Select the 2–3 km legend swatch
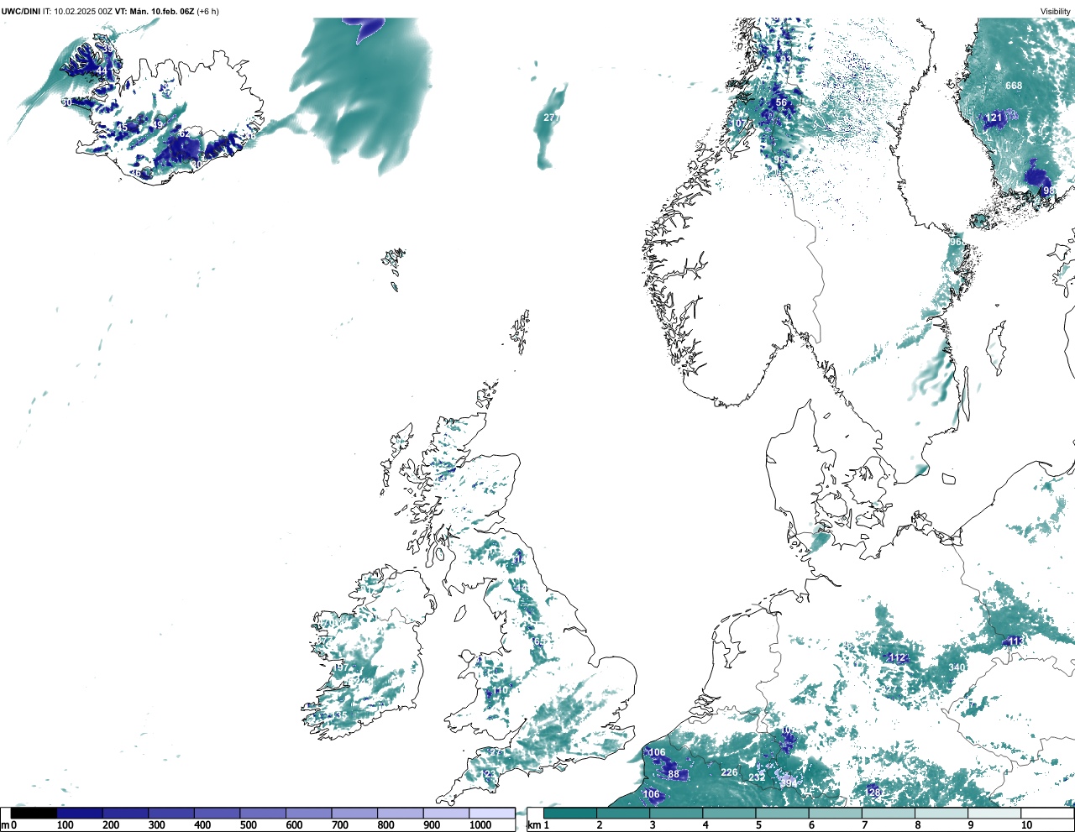This screenshot has height=832, width=1075. (623, 813)
